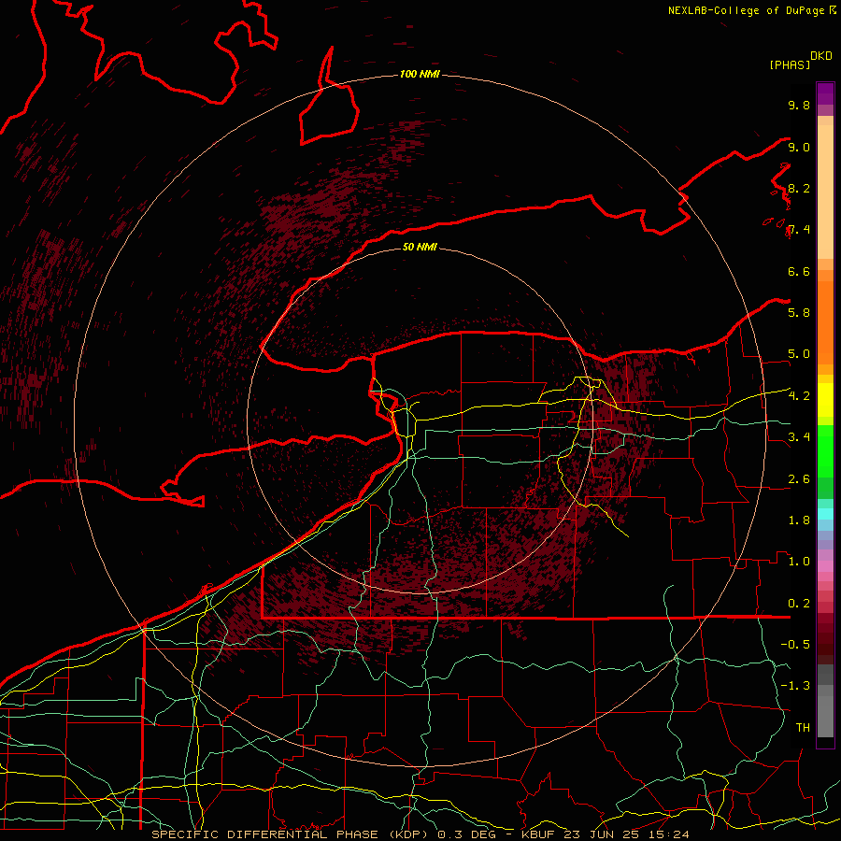841x841 pixels.
Task: Pick the bright green color bar segment
Action: (825, 450)
